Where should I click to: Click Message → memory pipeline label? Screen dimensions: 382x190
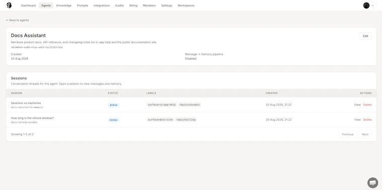point(204,54)
